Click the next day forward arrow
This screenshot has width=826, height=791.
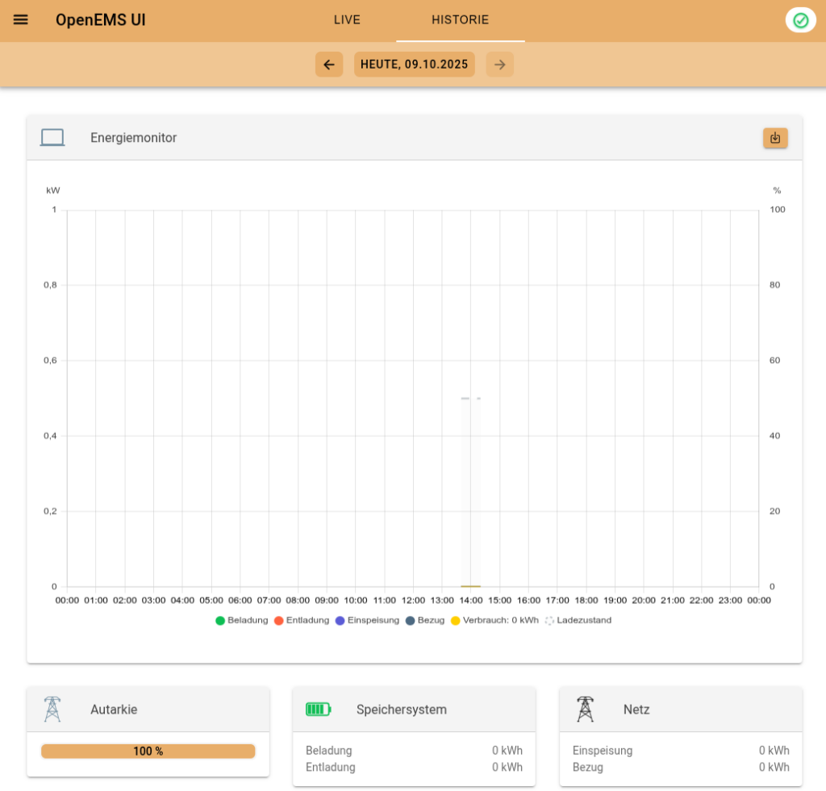coord(500,65)
